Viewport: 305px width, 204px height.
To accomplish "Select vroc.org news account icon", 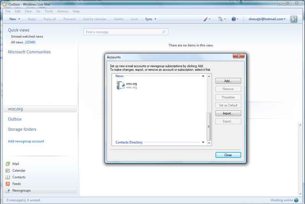I will tap(120, 85).
